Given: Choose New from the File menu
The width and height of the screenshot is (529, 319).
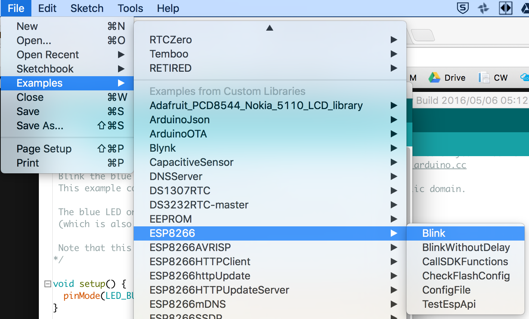Looking at the screenshot, I should (x=67, y=26).
